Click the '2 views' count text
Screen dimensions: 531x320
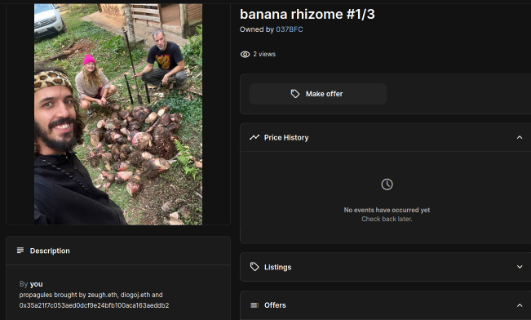tap(264, 54)
